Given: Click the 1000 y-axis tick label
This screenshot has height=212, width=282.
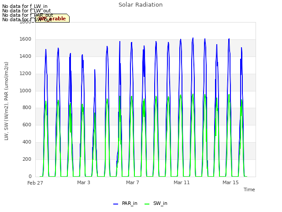Looking at the screenshot, I should coord(26,91).
